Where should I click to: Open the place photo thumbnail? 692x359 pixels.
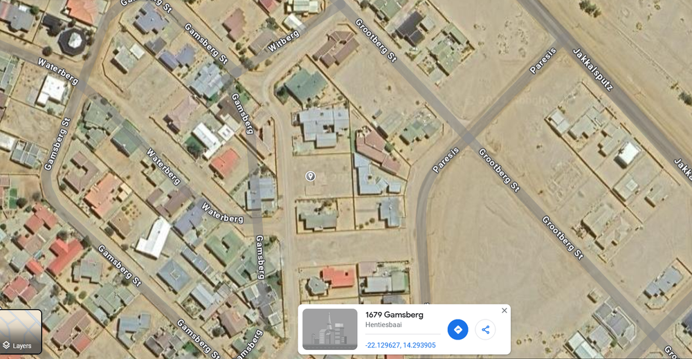pyautogui.click(x=329, y=329)
